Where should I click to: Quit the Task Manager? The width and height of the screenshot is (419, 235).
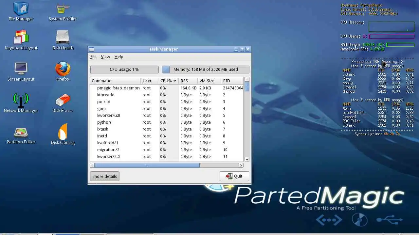234,176
